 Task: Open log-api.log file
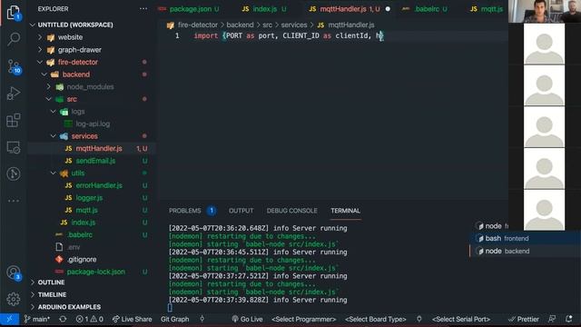coord(92,124)
